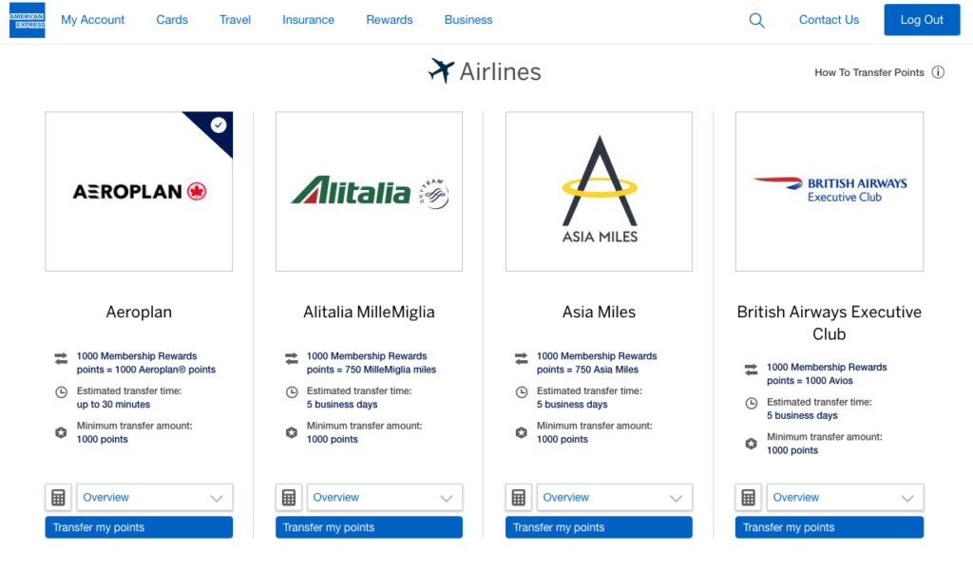The image size is (973, 570).
Task: Select the Aeroplan partner tile
Action: coord(139,190)
